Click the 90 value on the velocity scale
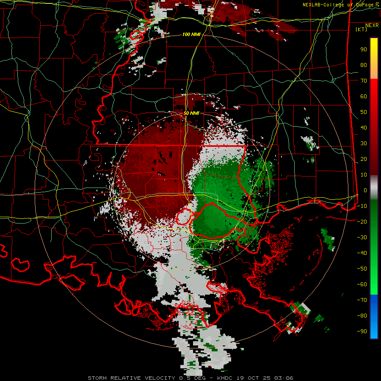The width and height of the screenshot is (381, 381). point(364,50)
